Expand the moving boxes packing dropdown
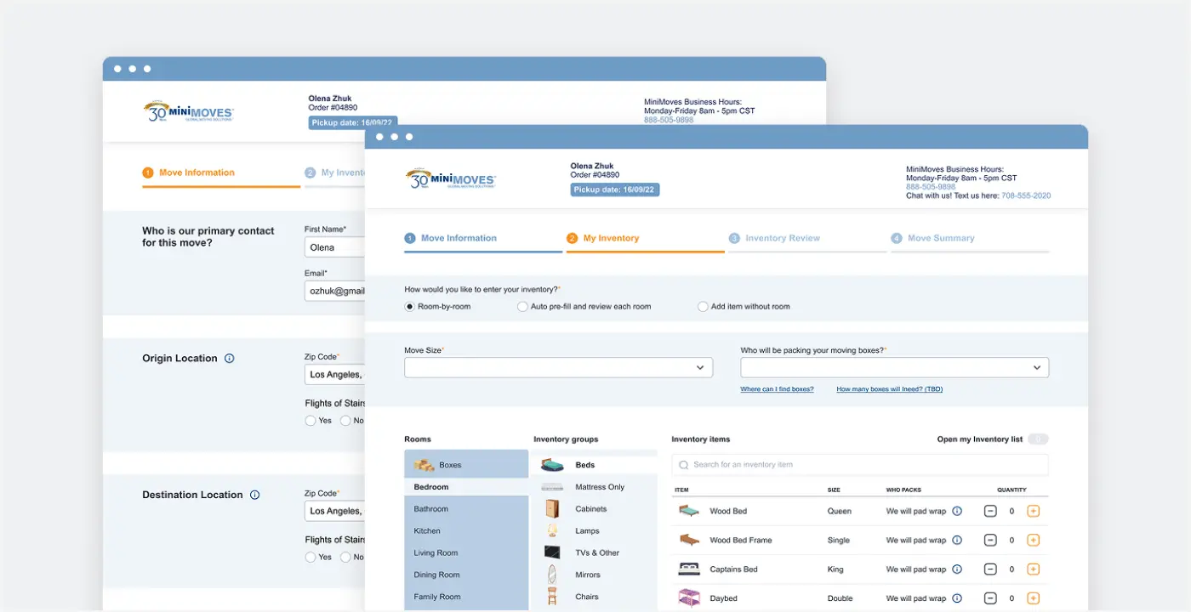Viewport: 1191px width, 612px height. tap(894, 367)
